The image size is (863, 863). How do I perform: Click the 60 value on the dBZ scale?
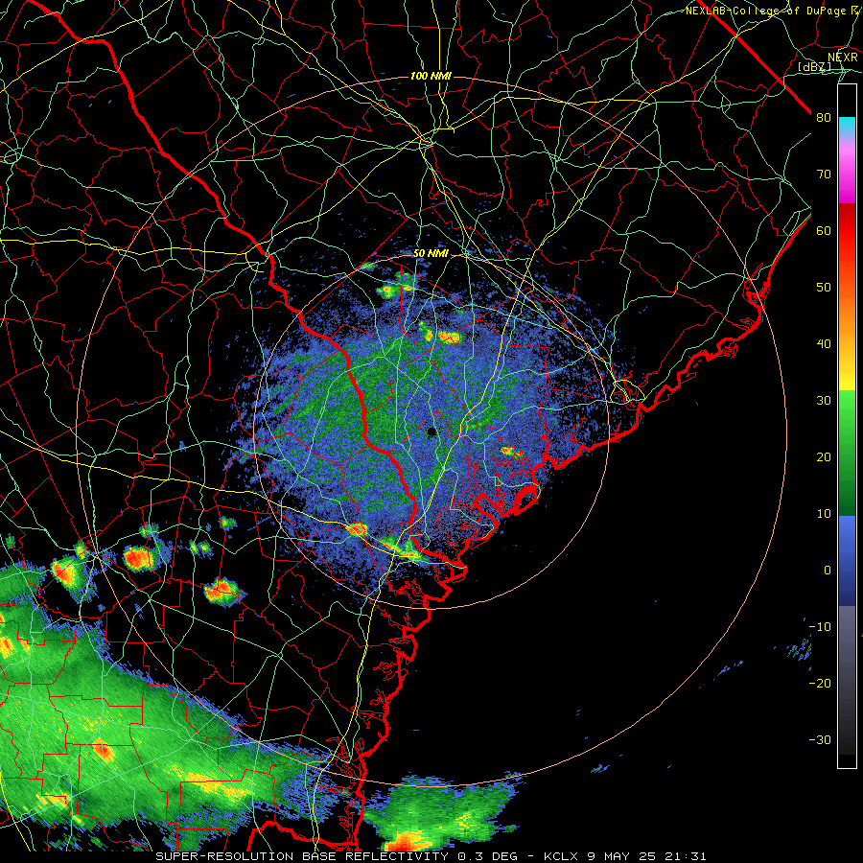pyautogui.click(x=824, y=230)
